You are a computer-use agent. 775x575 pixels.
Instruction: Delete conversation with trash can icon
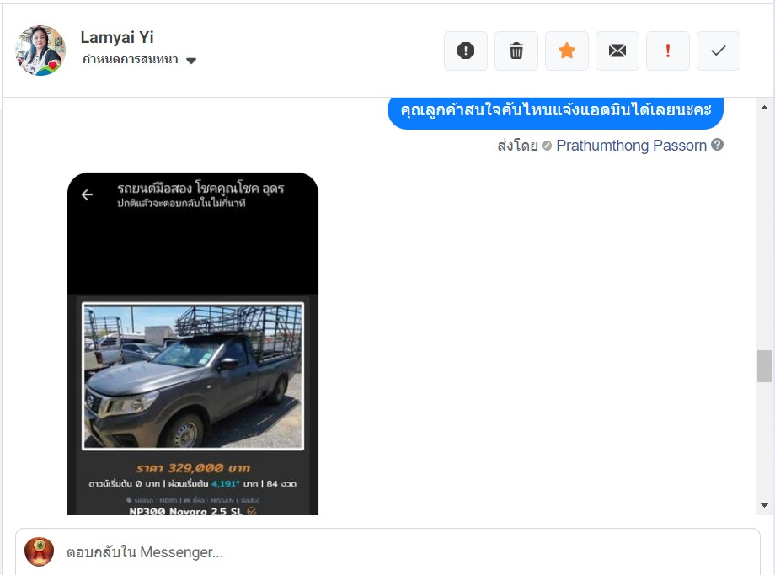(x=516, y=51)
